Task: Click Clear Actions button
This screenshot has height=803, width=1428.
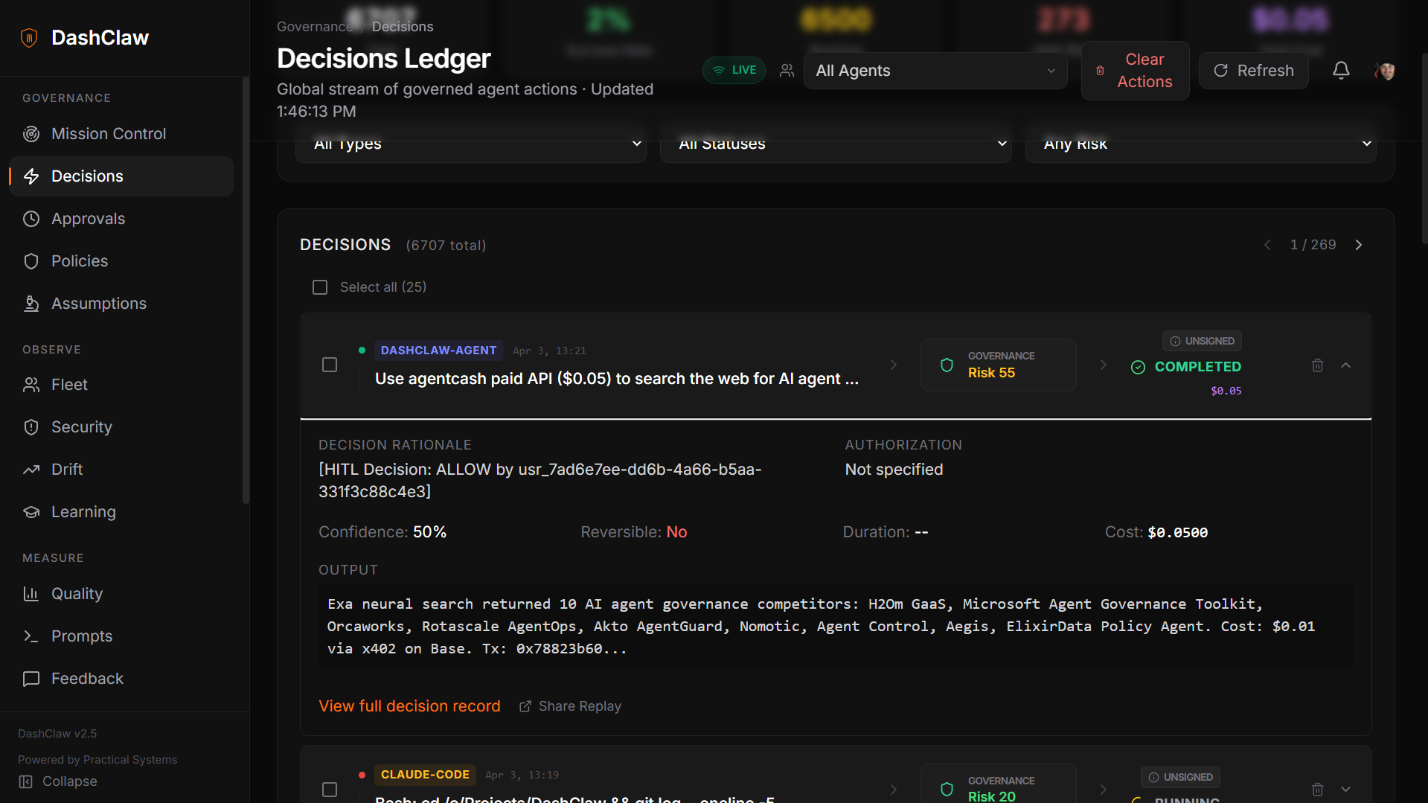Action: tap(1135, 71)
